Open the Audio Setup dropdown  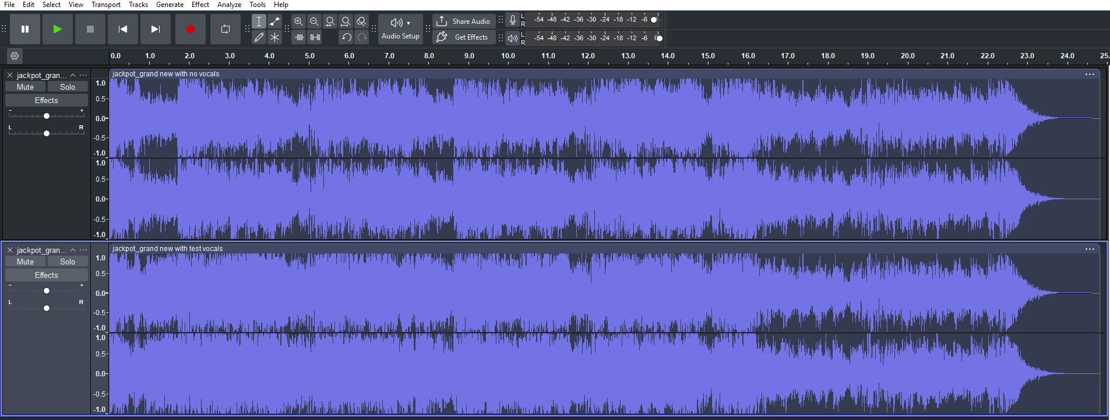pos(400,29)
